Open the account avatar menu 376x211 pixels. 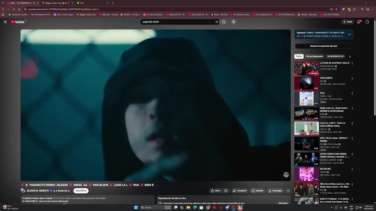367,22
